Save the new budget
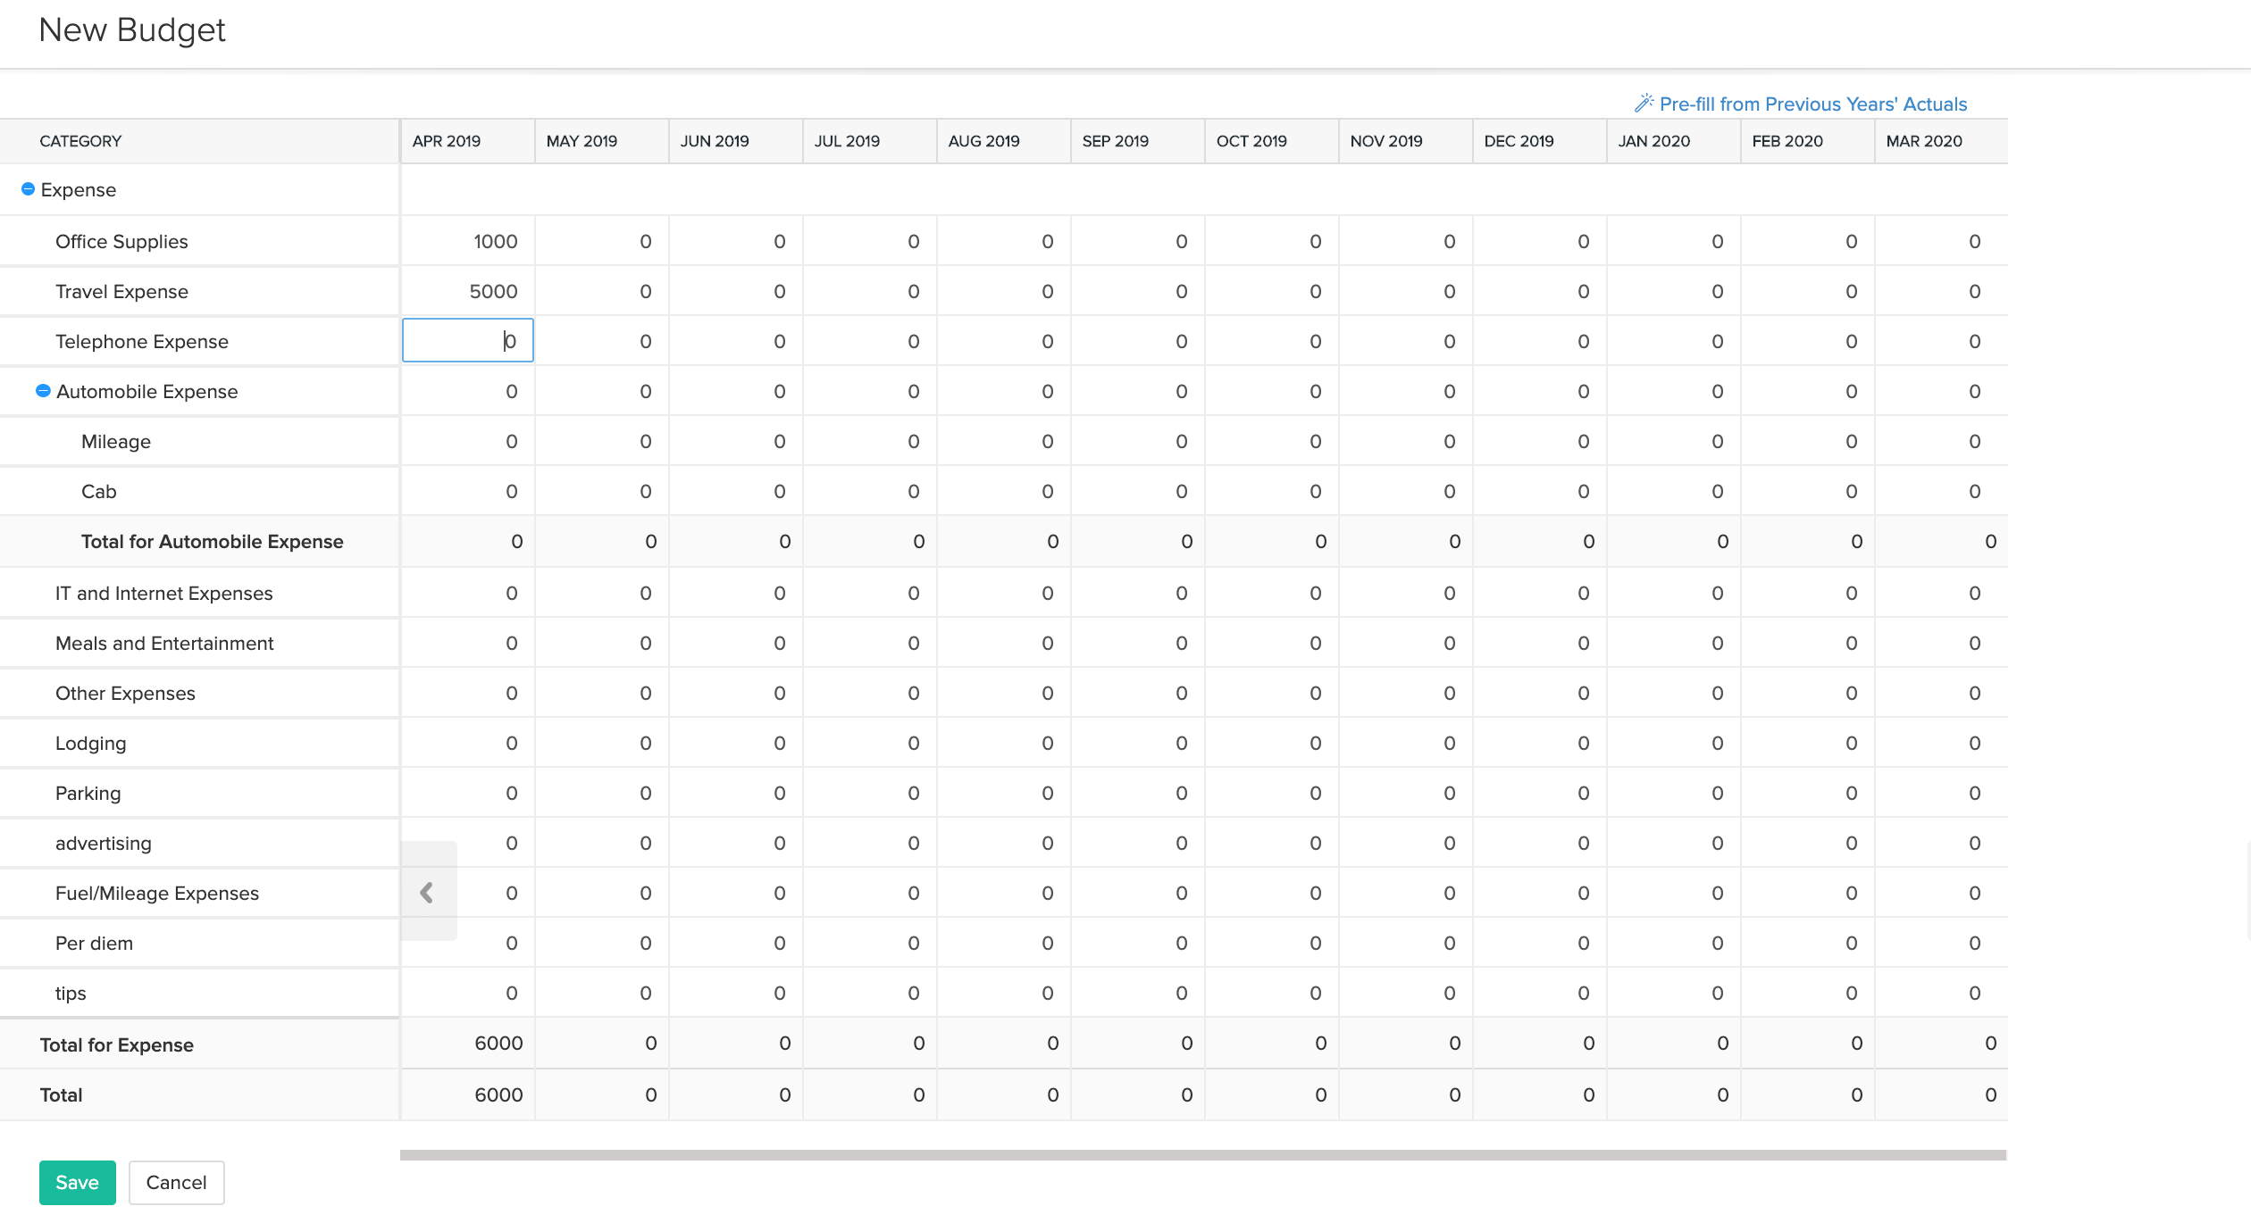2251x1223 pixels. tap(77, 1182)
